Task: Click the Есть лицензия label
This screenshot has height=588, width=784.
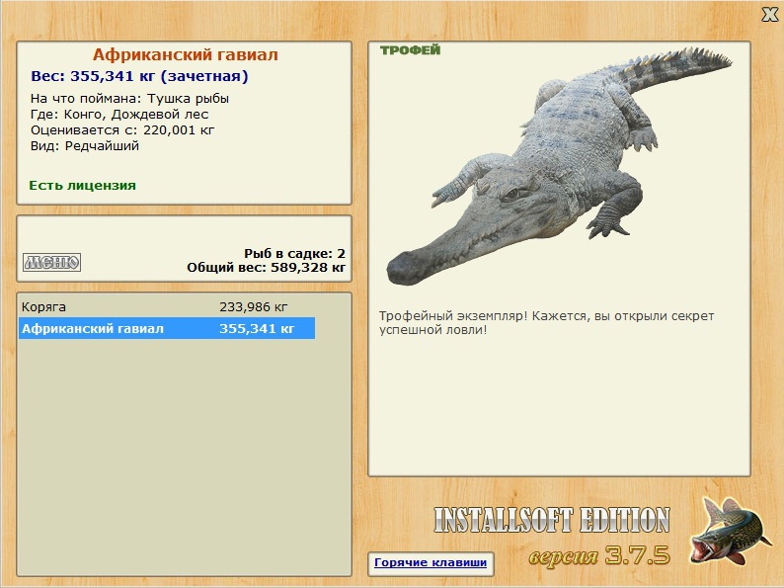Action: coord(83,185)
